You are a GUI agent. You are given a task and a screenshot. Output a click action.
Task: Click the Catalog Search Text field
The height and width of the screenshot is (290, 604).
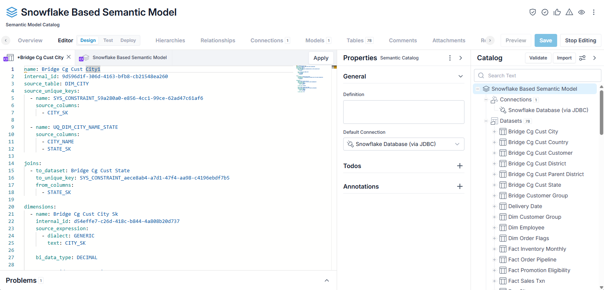pyautogui.click(x=538, y=75)
